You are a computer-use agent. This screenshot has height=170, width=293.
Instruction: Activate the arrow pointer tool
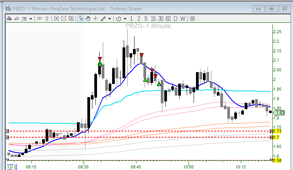(81, 19)
